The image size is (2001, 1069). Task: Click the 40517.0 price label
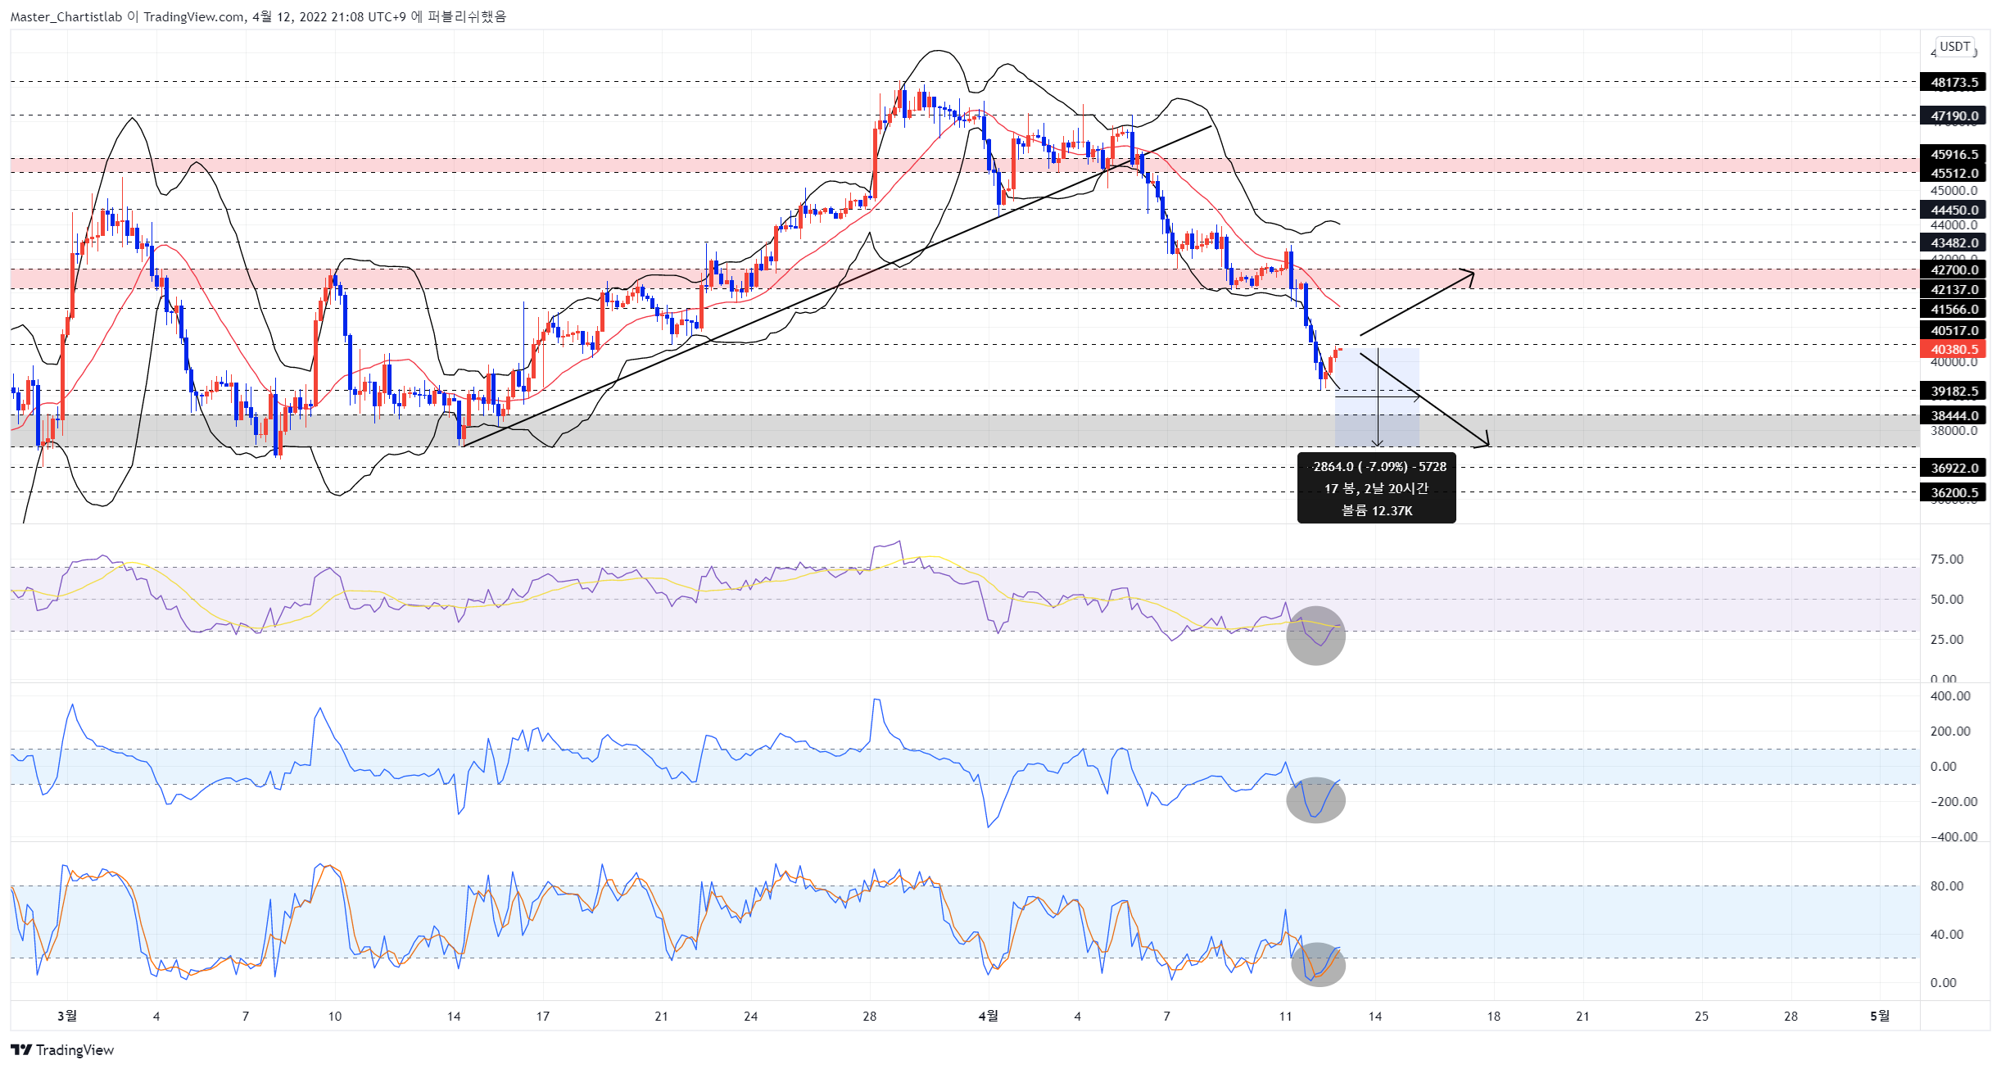coord(1953,330)
